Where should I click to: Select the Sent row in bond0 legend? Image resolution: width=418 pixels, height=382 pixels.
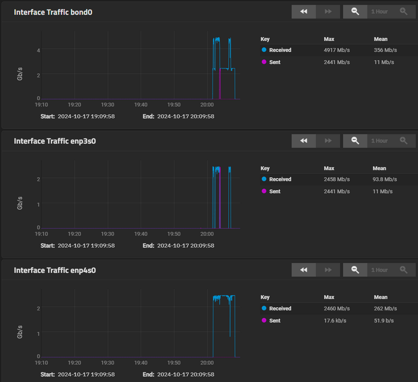pos(328,62)
